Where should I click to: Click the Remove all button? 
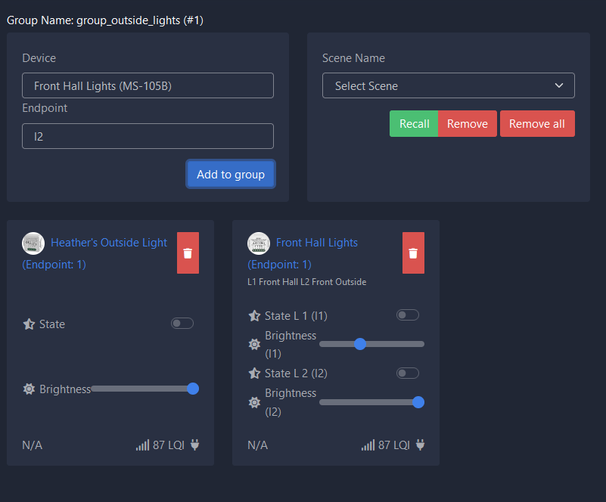pyautogui.click(x=537, y=123)
